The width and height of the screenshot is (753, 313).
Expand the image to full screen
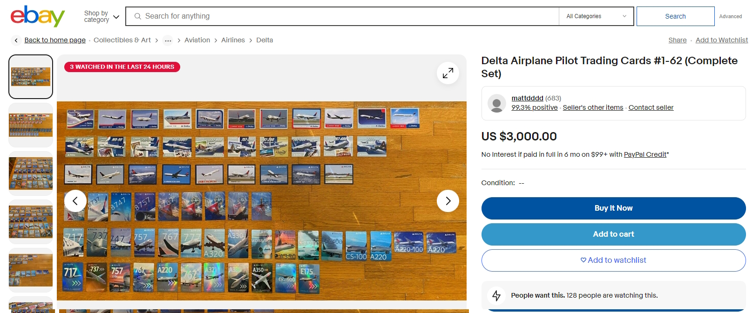(448, 73)
